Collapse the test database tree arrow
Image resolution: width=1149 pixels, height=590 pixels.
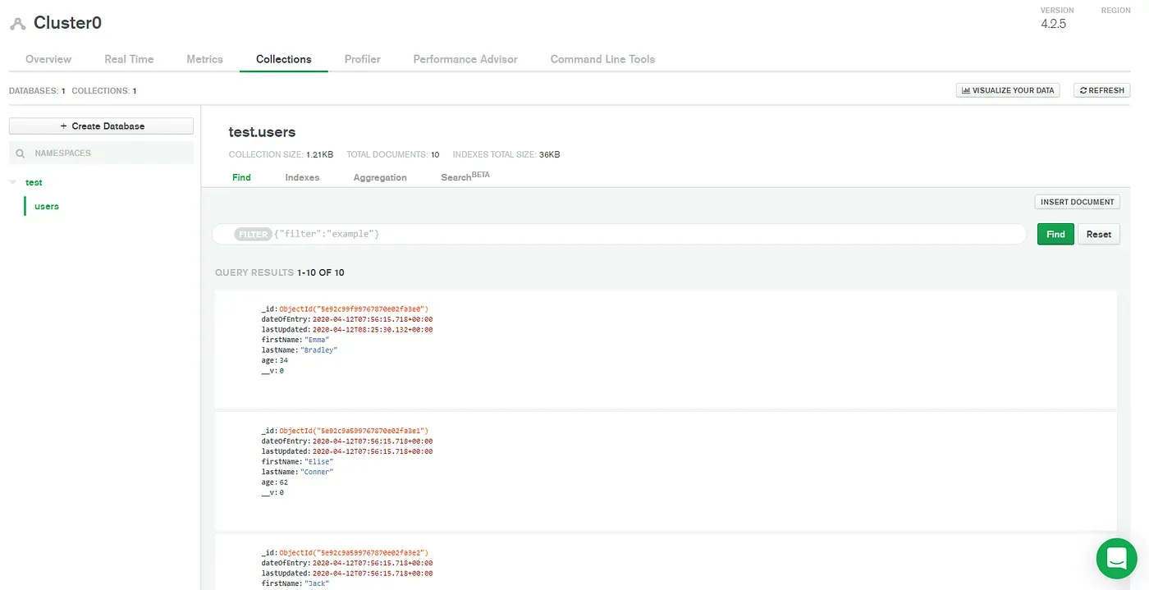13,182
